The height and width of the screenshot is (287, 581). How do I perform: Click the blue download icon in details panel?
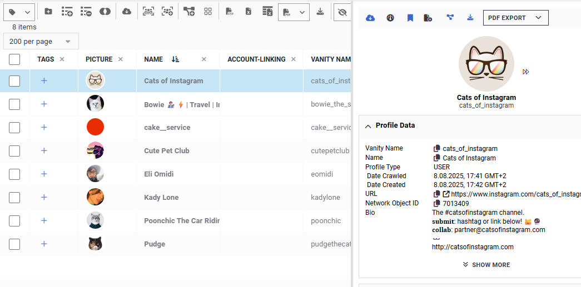[x=470, y=17]
